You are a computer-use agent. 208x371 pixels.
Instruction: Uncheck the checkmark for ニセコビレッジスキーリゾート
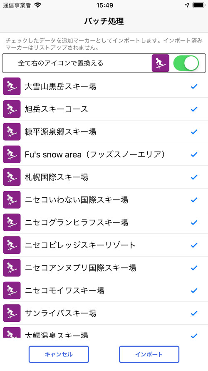click(x=194, y=245)
